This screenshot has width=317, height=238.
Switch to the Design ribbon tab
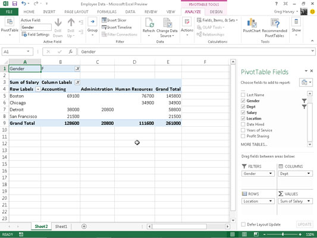(x=216, y=12)
